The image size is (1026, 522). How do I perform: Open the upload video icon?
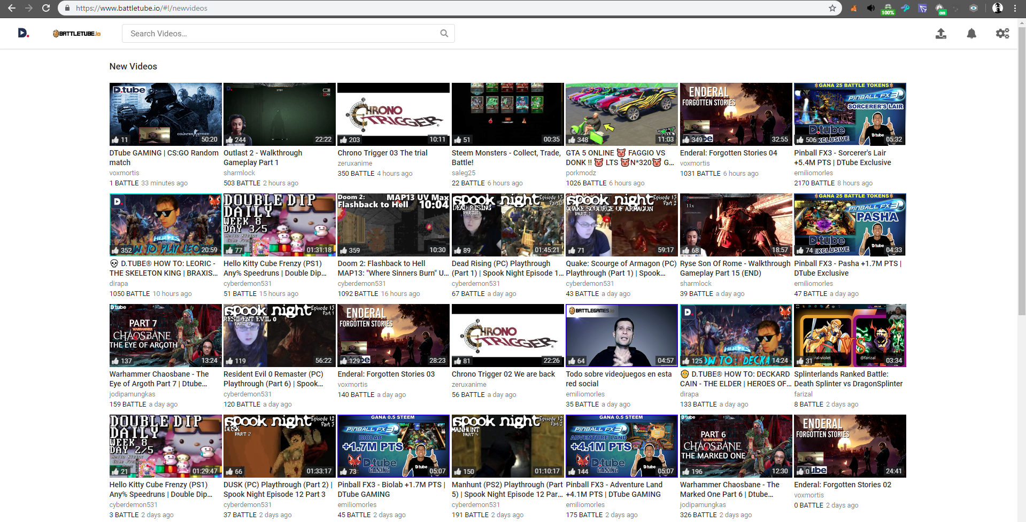941,34
